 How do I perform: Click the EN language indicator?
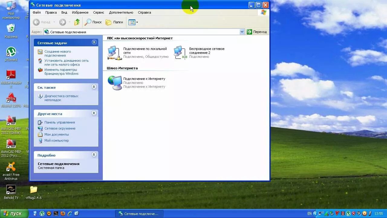[x=310, y=213]
